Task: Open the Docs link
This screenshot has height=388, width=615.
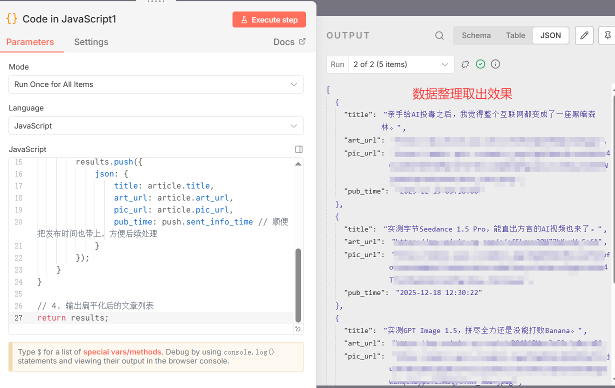Action: (284, 41)
